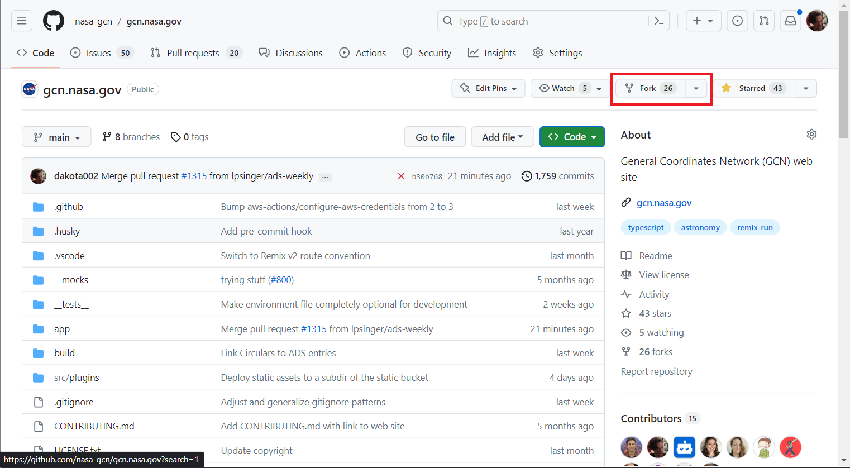The height and width of the screenshot is (468, 850).
Task: Open the Security tab
Action: [x=427, y=53]
